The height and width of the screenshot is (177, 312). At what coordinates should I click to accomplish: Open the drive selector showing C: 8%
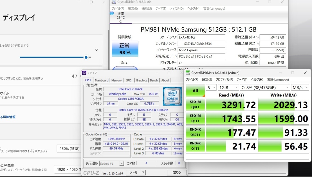tap(265, 88)
